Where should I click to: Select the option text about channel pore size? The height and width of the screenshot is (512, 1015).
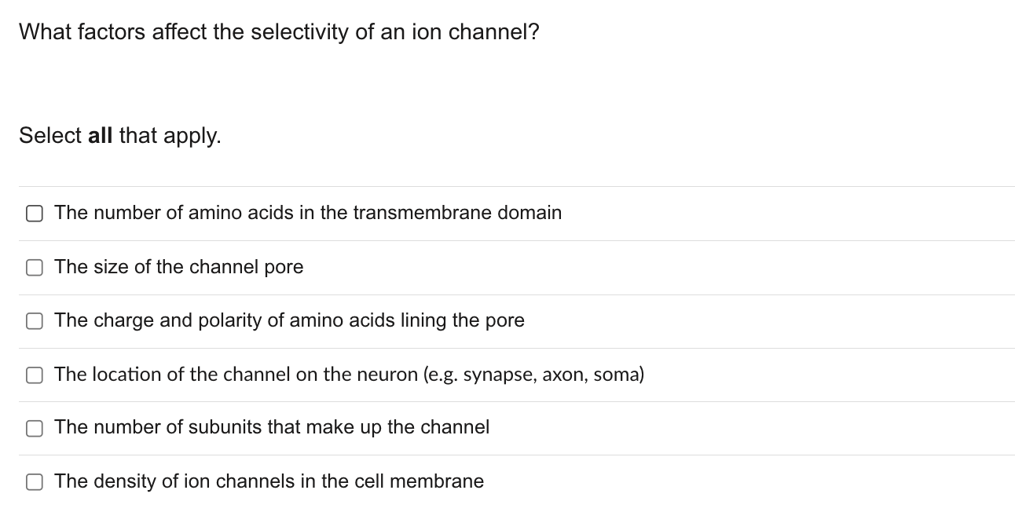click(178, 267)
